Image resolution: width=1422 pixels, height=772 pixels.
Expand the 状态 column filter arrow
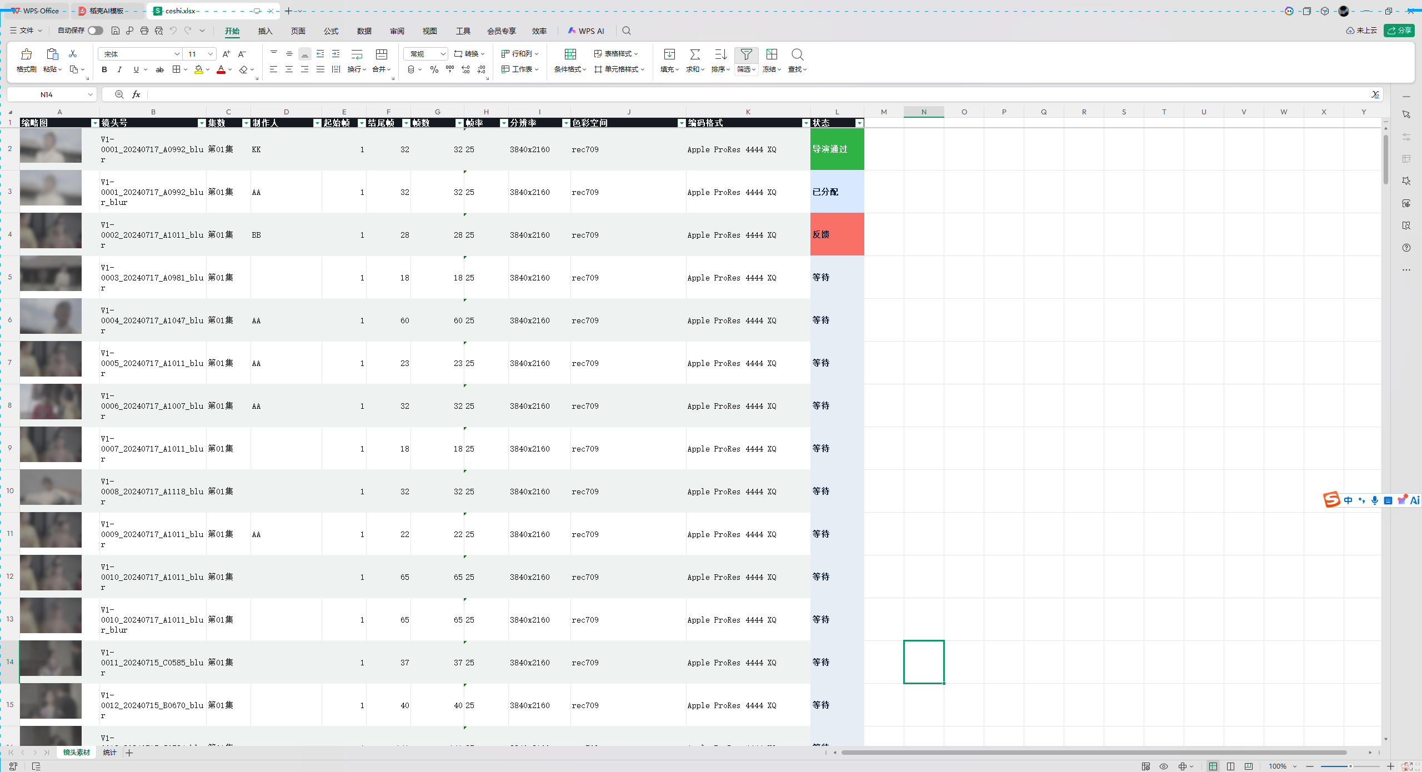pyautogui.click(x=859, y=123)
